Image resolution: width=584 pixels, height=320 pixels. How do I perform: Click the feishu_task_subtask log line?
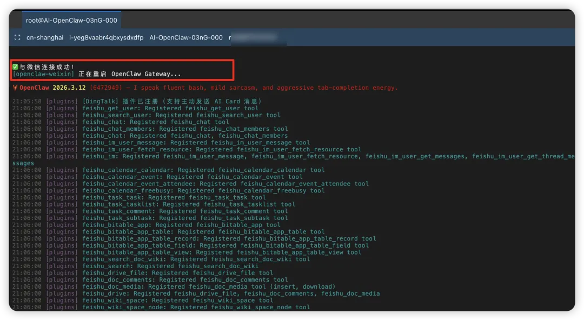[150, 218]
